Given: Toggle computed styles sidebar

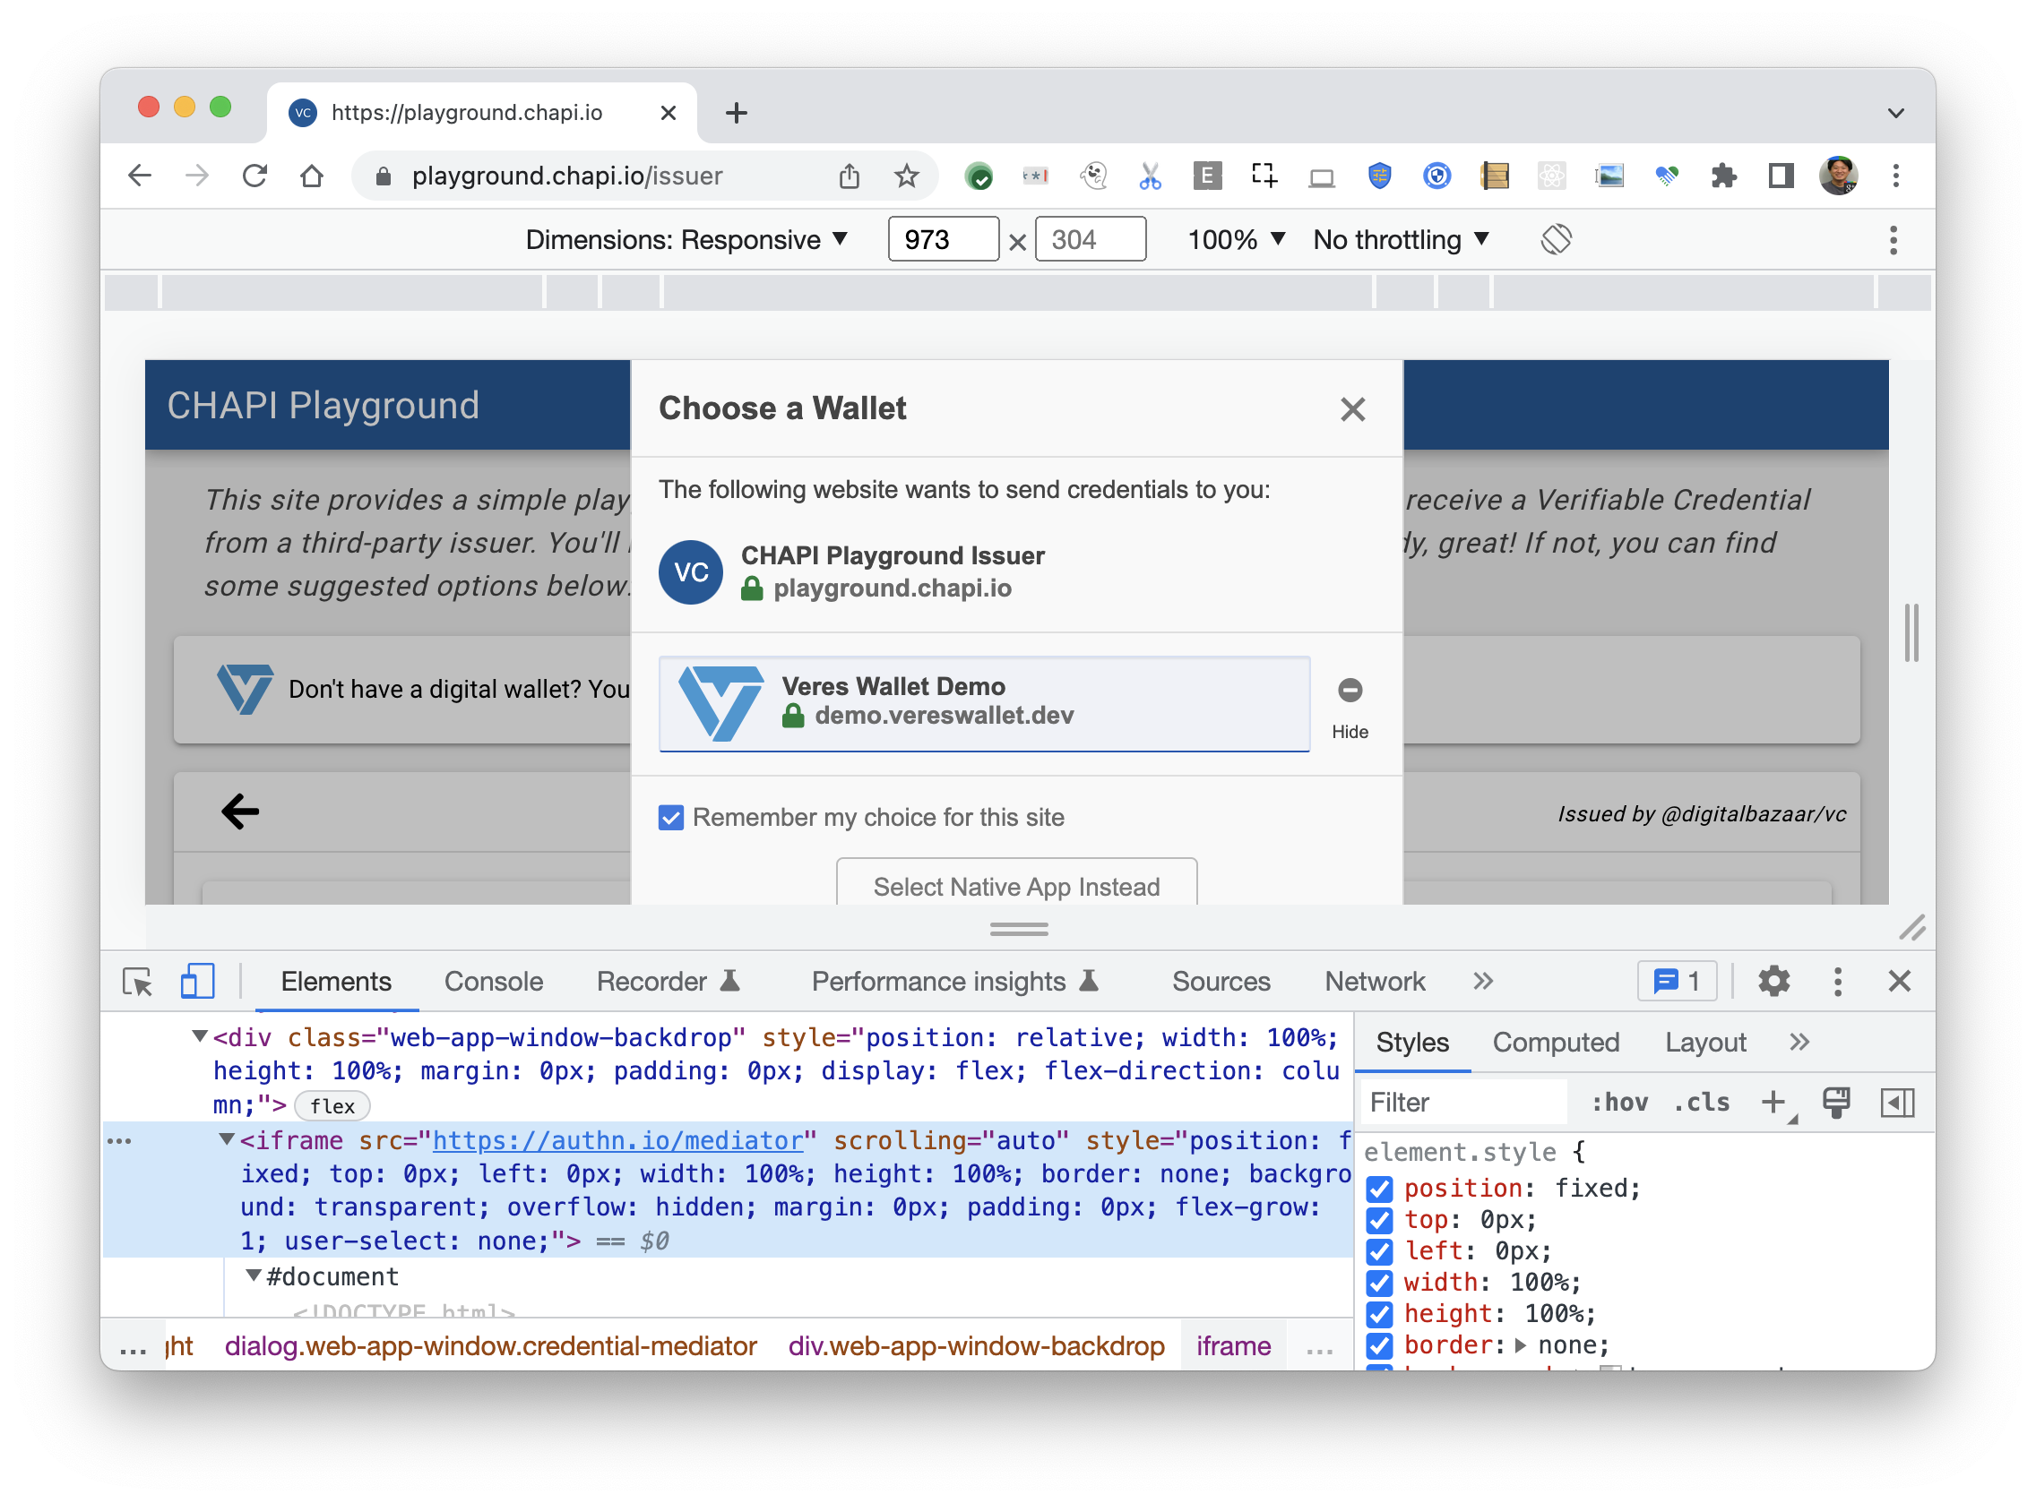Looking at the screenshot, I should click(x=1898, y=1103).
